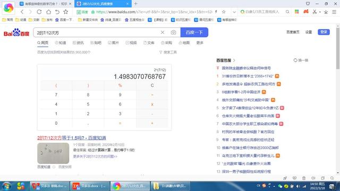Viewport: 340px width, 191px height.
Task: Reload the page with the refresh icon
Action: click(39, 12)
